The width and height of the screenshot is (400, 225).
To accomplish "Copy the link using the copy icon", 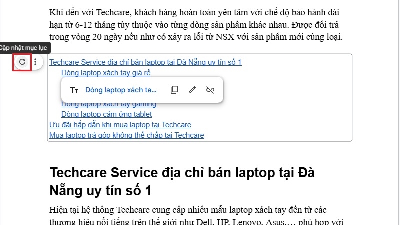I will pos(174,90).
